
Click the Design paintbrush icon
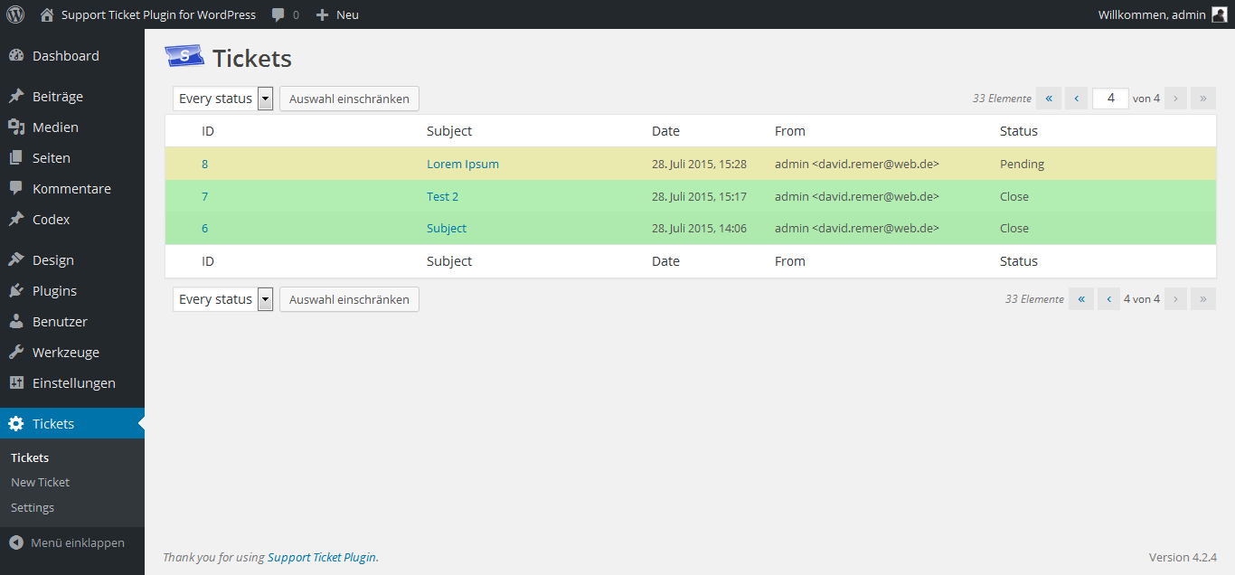16,260
